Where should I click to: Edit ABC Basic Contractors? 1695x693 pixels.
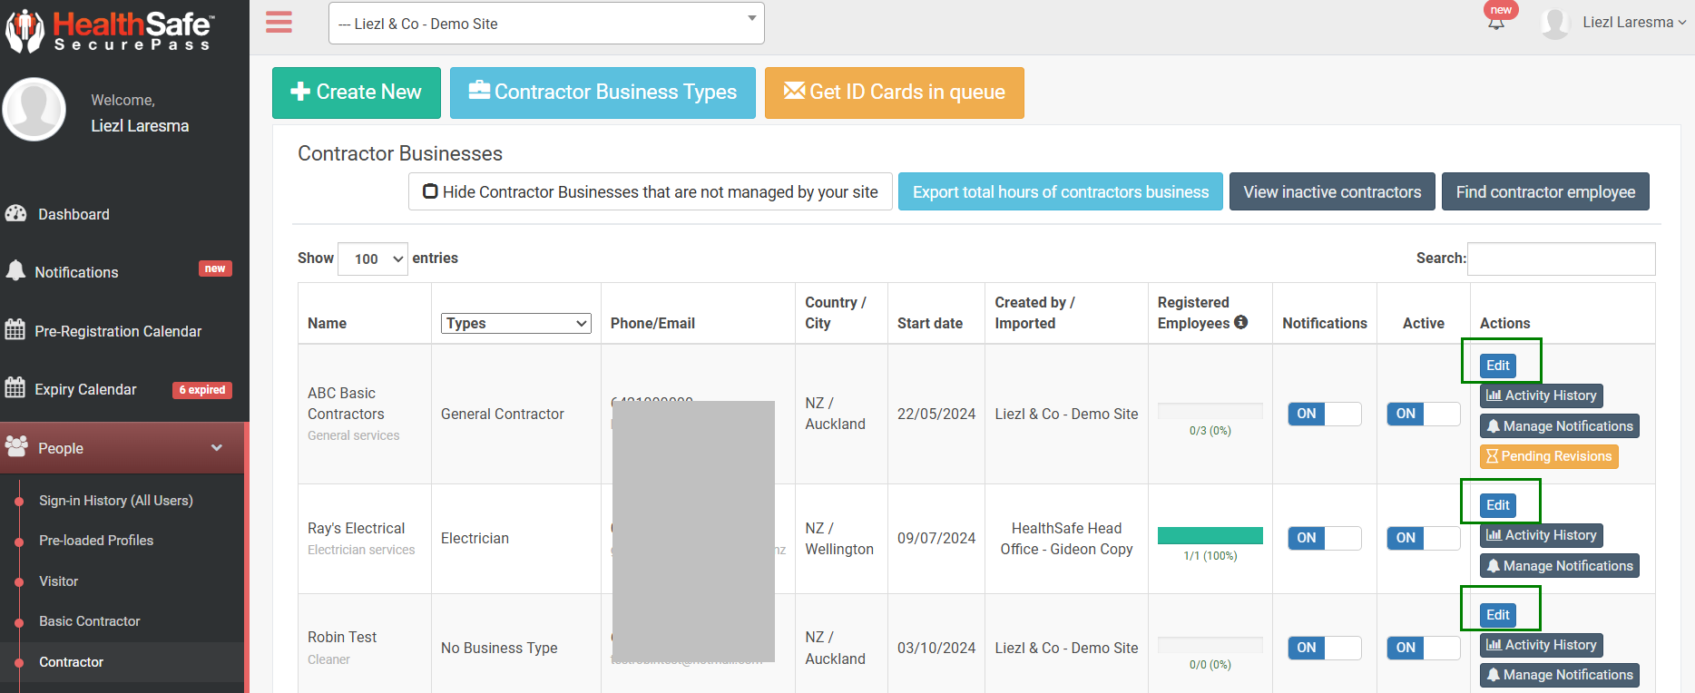click(1498, 366)
